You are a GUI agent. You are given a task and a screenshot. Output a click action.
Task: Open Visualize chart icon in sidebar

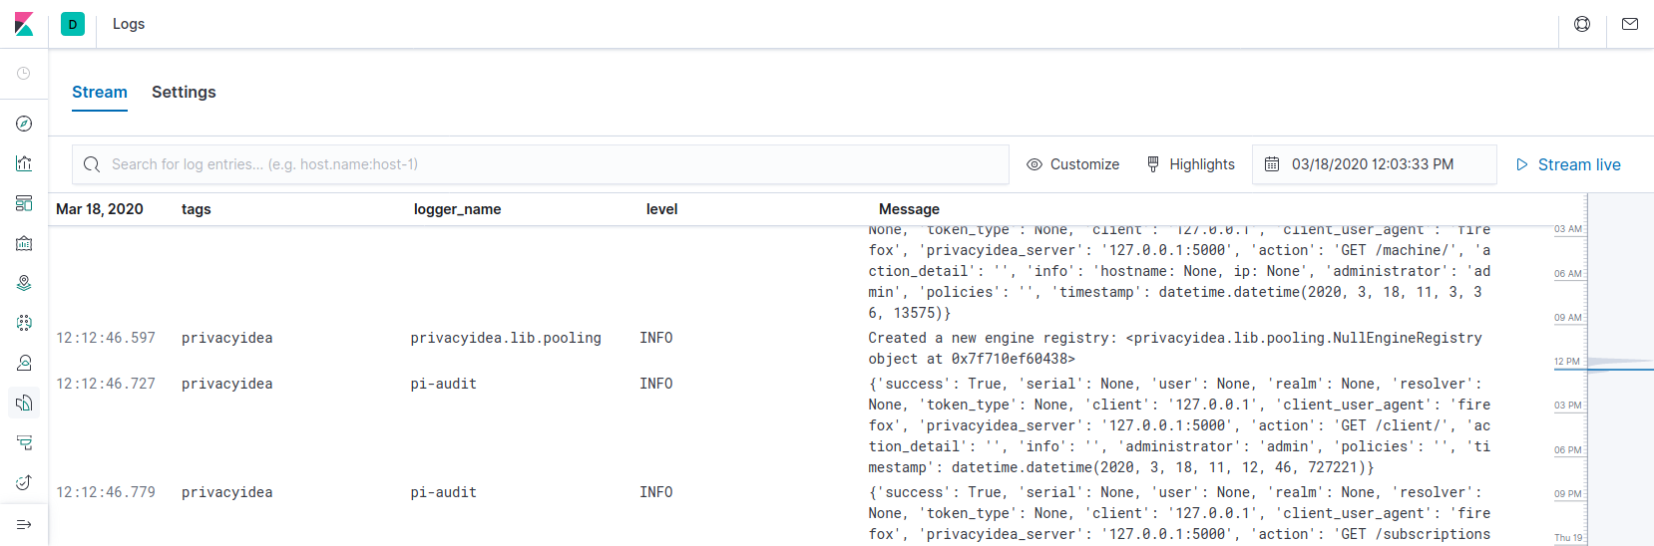[x=24, y=163]
